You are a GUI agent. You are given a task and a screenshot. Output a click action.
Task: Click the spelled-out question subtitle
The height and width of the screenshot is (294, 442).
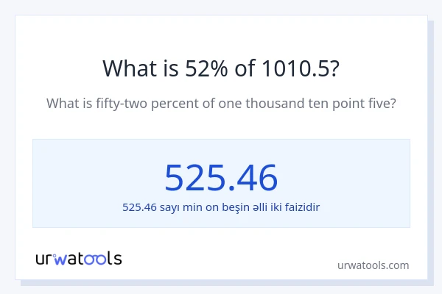pyautogui.click(x=221, y=103)
